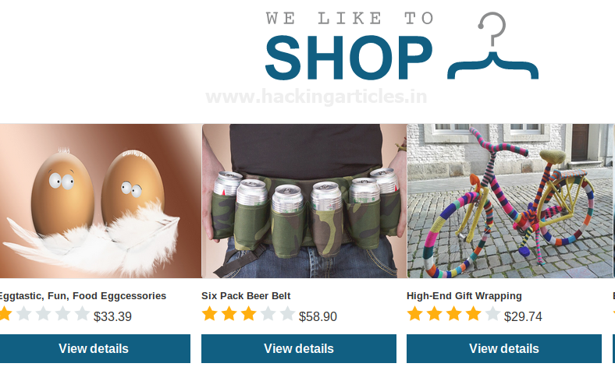The image size is (615, 374).
Task: Click the coat hanger logo icon
Action: click(x=492, y=45)
